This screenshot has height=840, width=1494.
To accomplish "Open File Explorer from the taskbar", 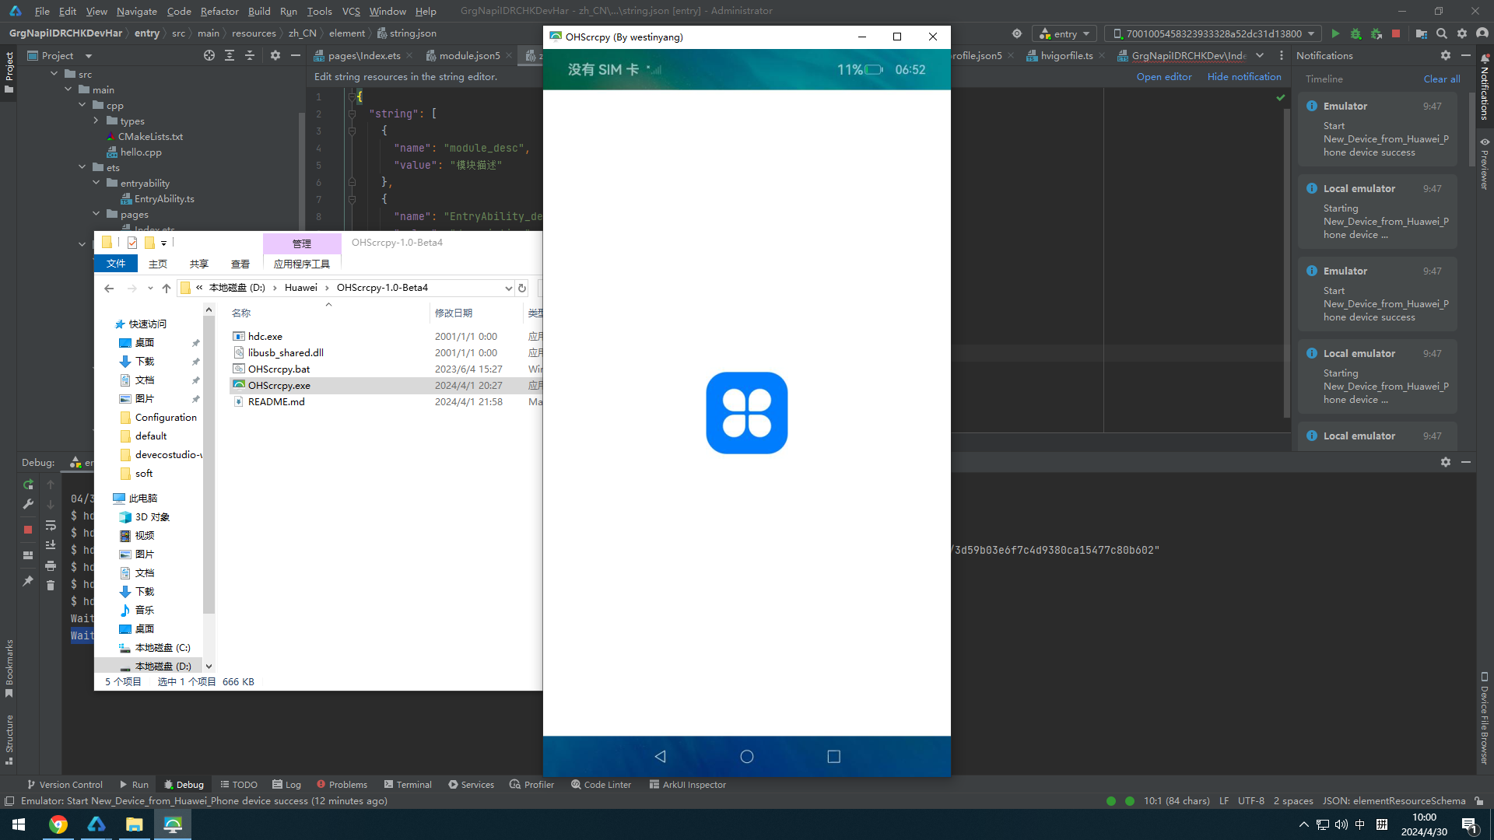I will pos(135,824).
